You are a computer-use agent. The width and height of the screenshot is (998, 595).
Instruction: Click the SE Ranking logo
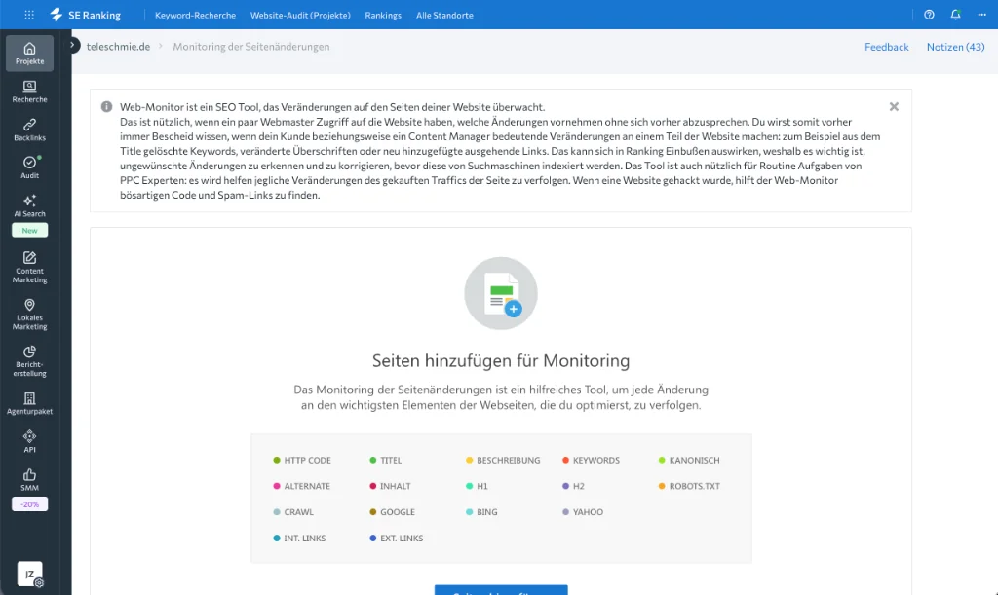point(86,15)
